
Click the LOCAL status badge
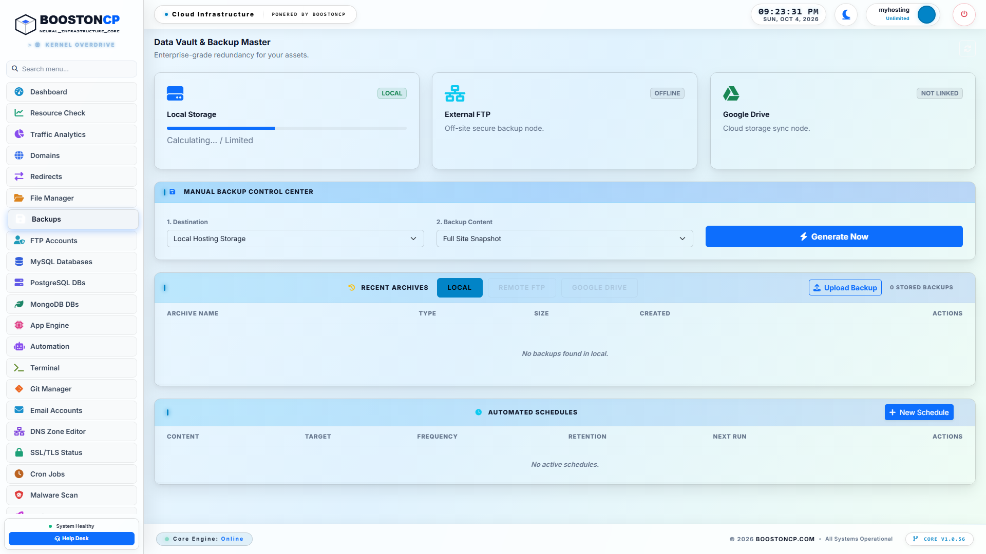click(x=392, y=93)
